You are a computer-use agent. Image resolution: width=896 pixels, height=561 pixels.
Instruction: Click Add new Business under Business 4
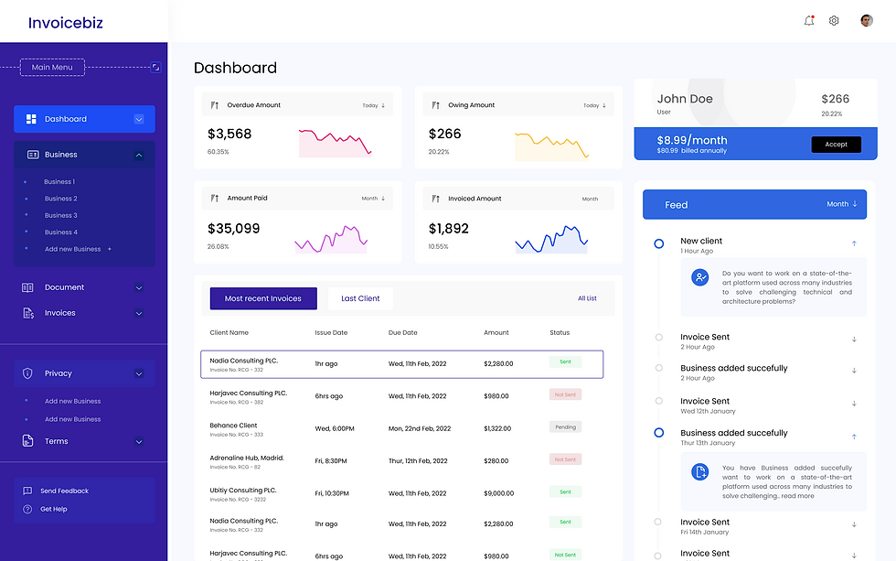click(x=72, y=249)
